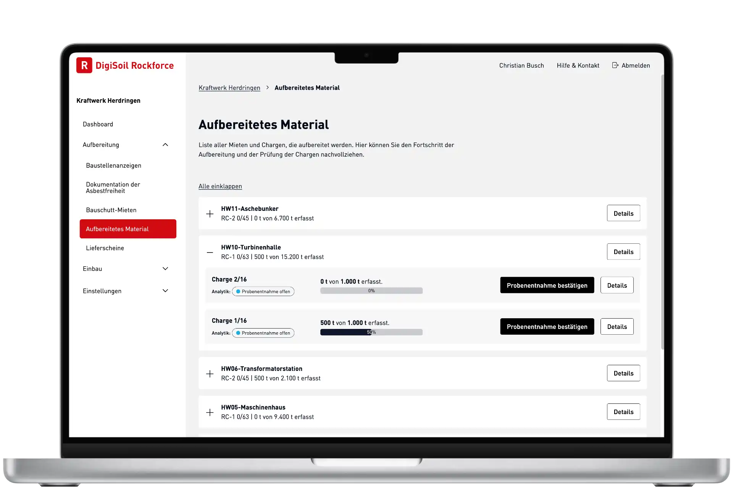This screenshot has height=489, width=733.
Task: Collapse the Aufbereitung sidebar section chevron
Action: (x=165, y=145)
